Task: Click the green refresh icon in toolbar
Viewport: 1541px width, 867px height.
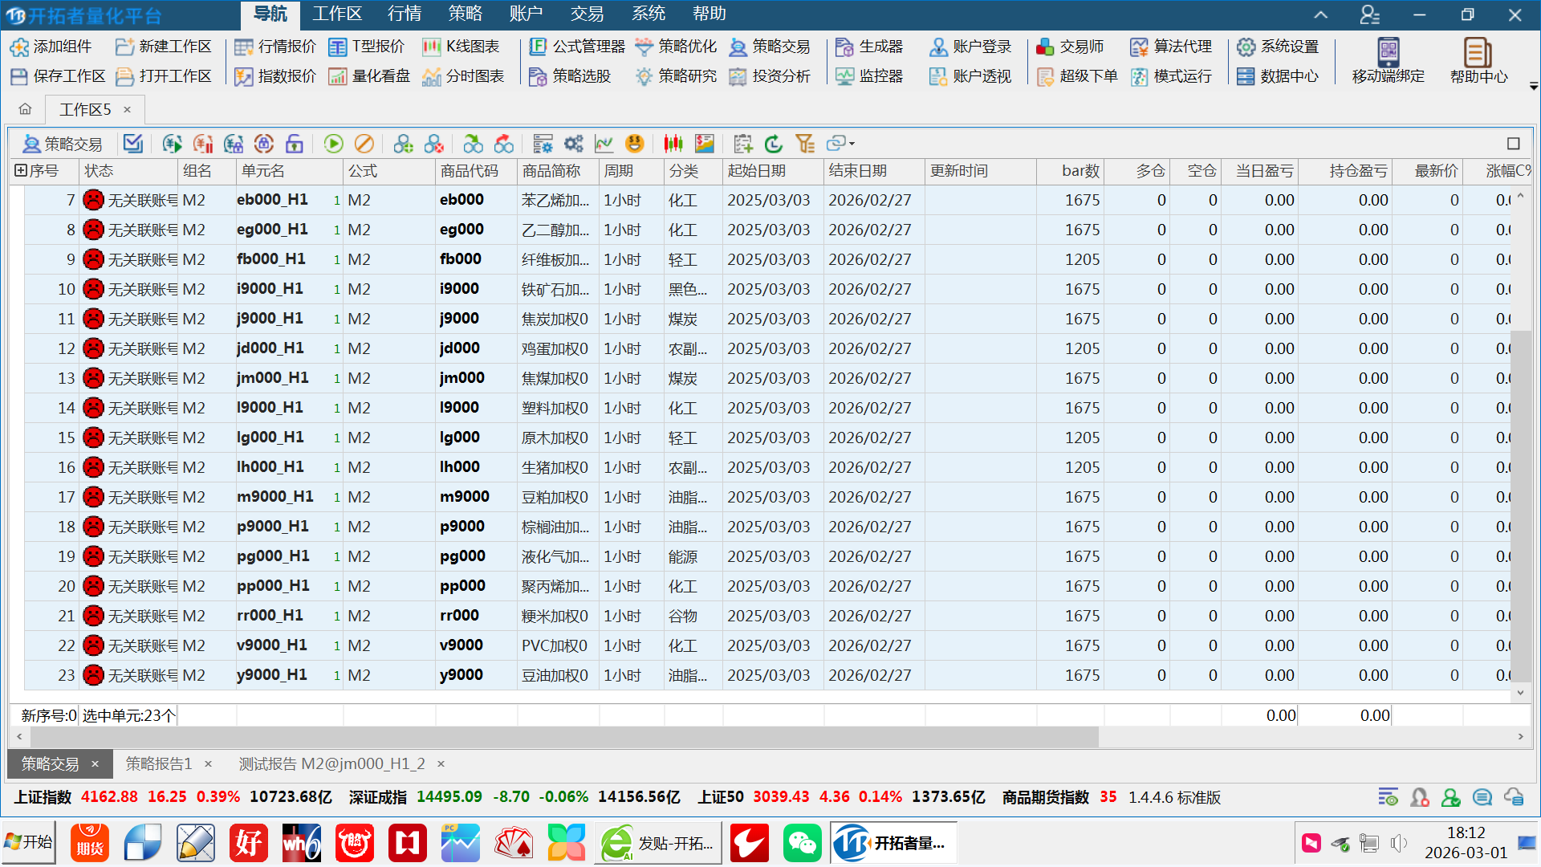Action: tap(774, 144)
